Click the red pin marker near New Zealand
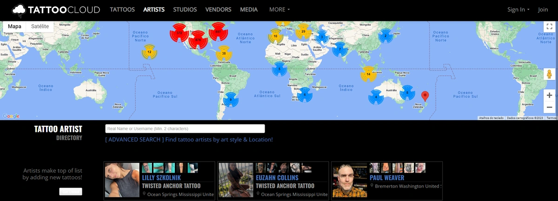This screenshot has width=558, height=201. tap(425, 96)
